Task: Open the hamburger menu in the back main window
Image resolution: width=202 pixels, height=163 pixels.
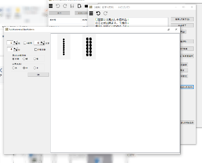Action: 51,6
